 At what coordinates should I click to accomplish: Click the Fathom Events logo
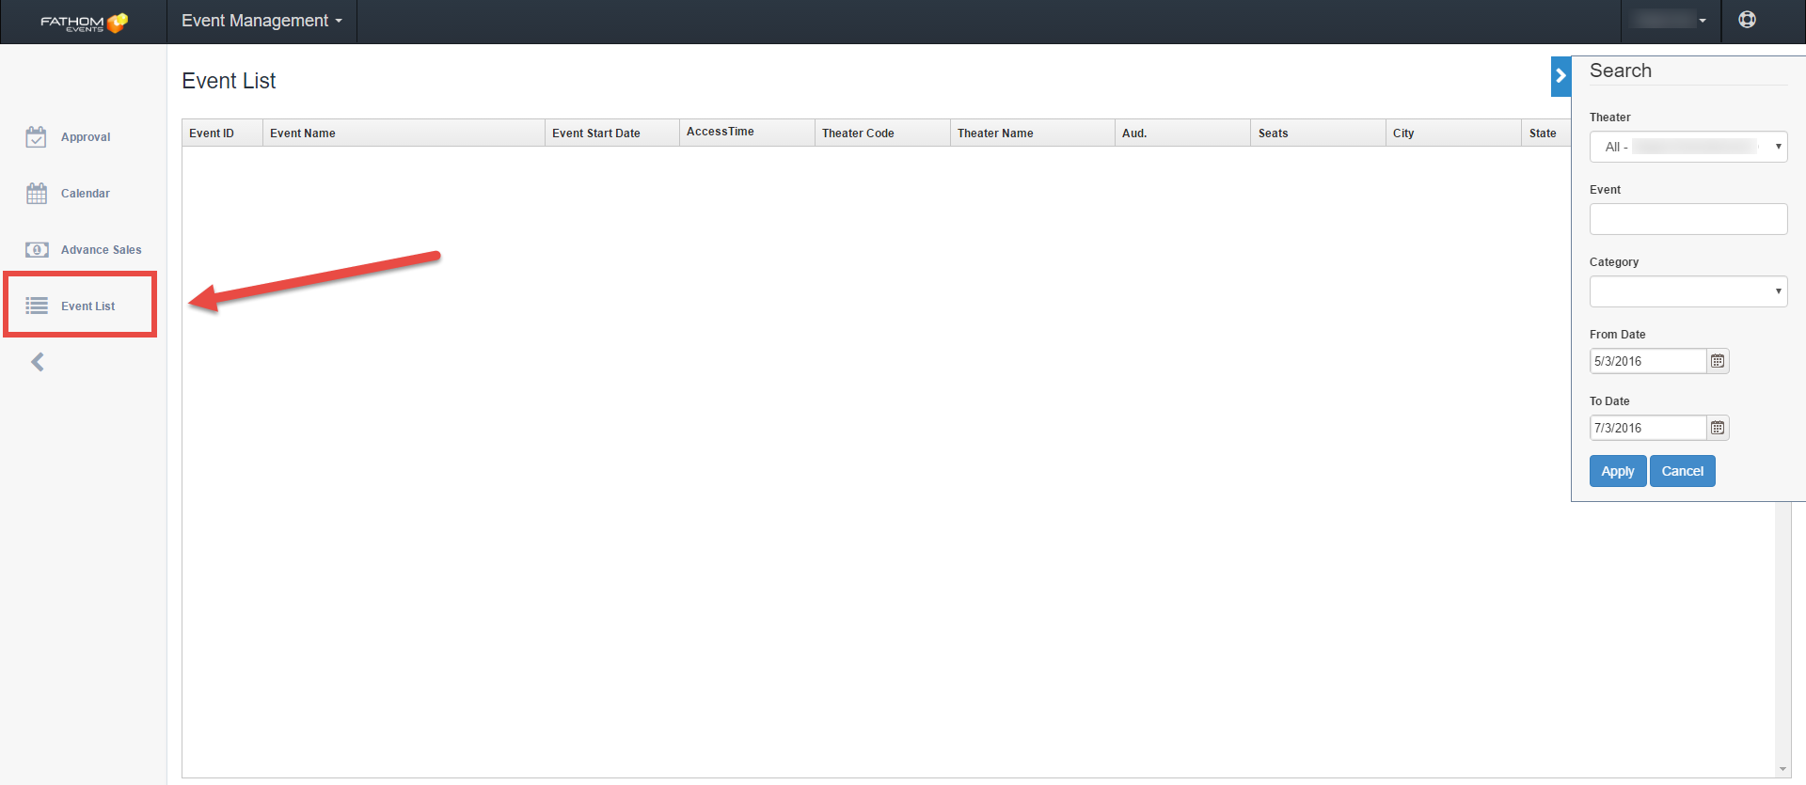pos(83,22)
